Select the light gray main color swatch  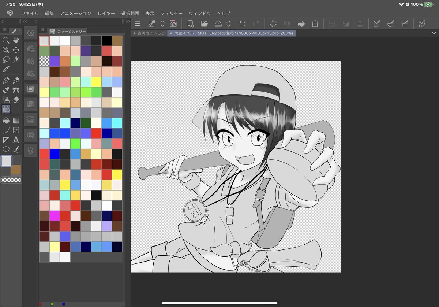pos(7,161)
